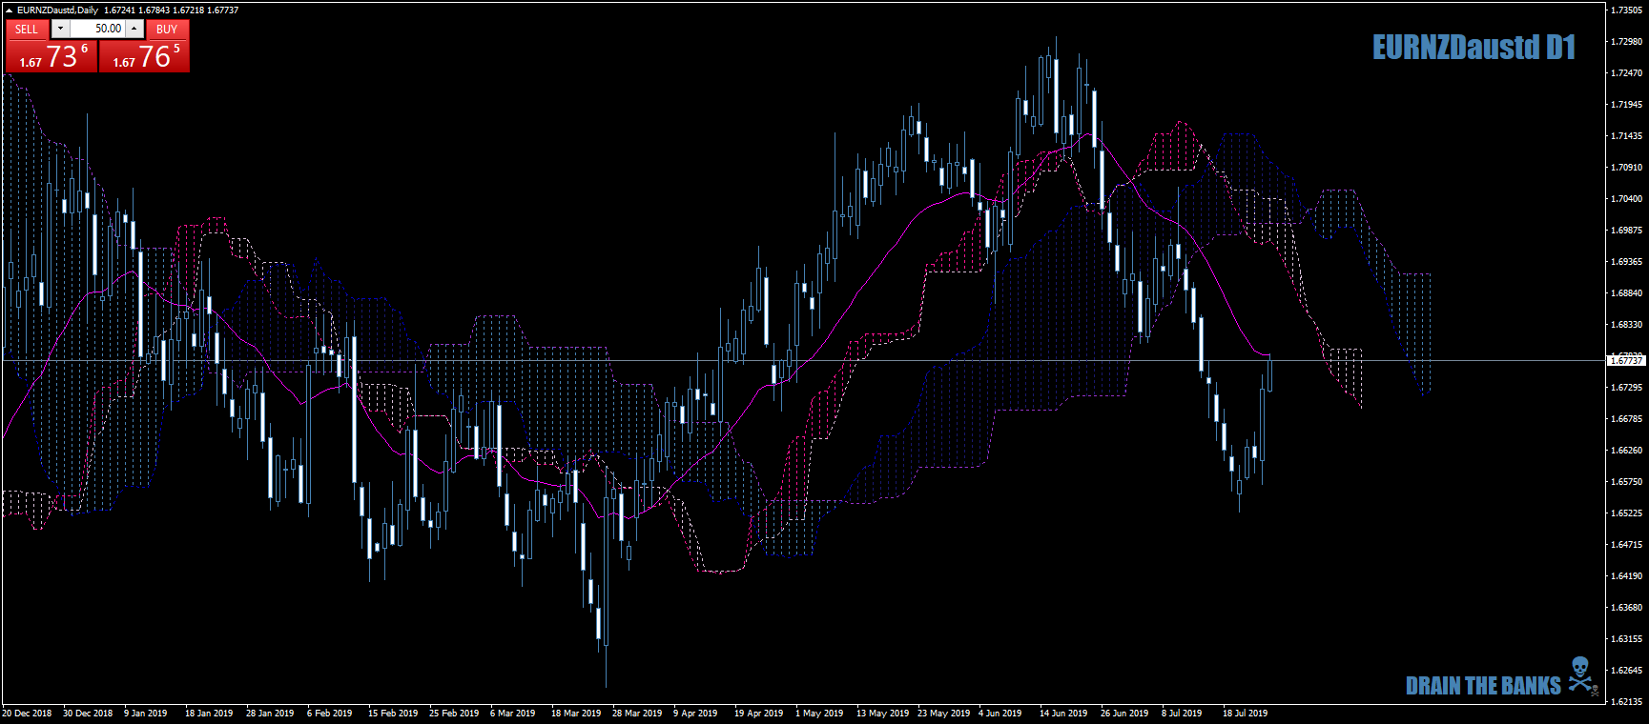Click the 18 Jul 2019 date label
Image resolution: width=1649 pixels, height=724 pixels.
[x=1245, y=713]
